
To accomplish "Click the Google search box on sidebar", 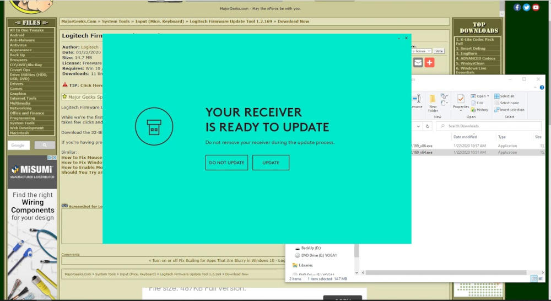I will tap(20, 145).
